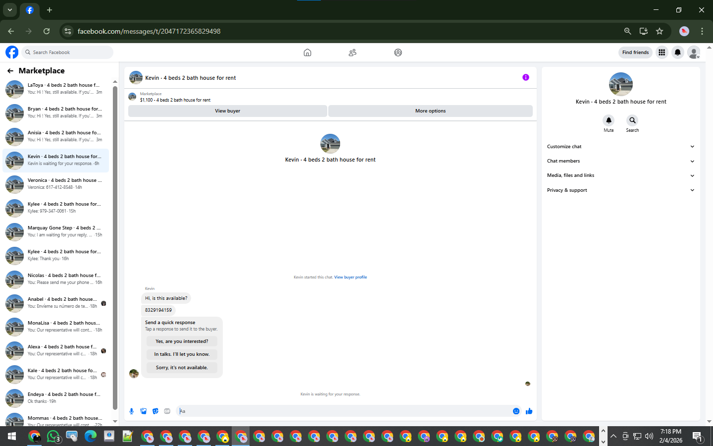Open conversation information purple icon

tap(526, 77)
